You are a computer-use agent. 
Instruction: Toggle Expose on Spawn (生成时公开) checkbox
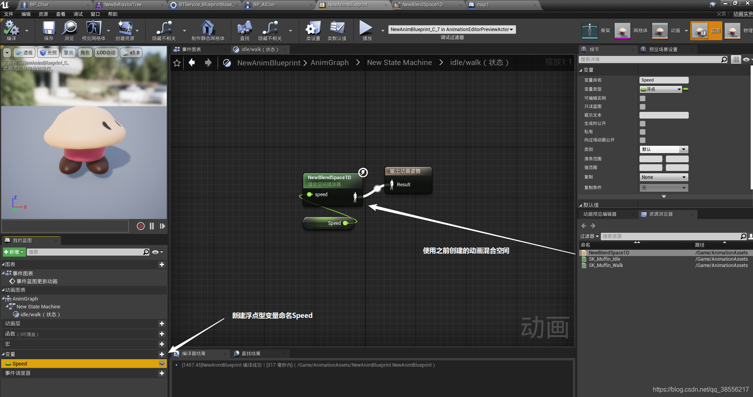point(643,124)
